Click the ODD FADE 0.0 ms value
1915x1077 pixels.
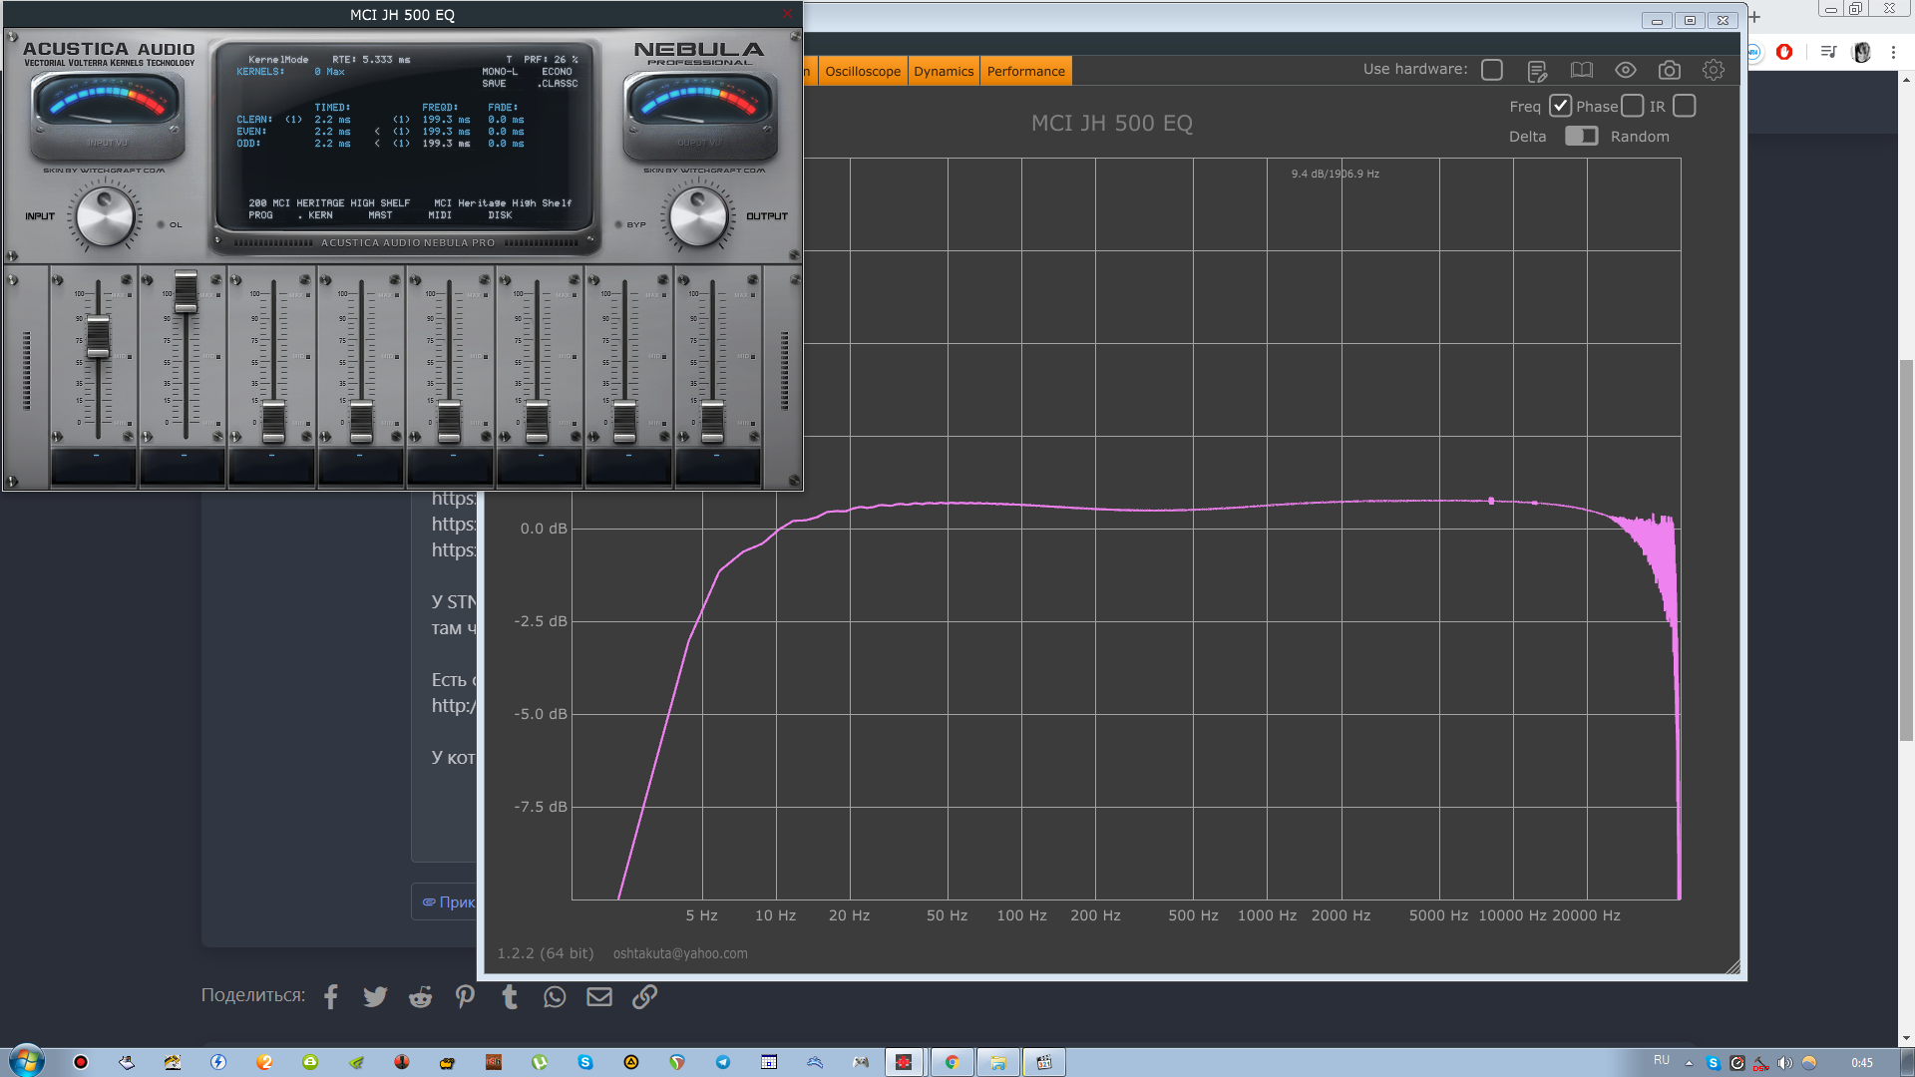pos(506,144)
